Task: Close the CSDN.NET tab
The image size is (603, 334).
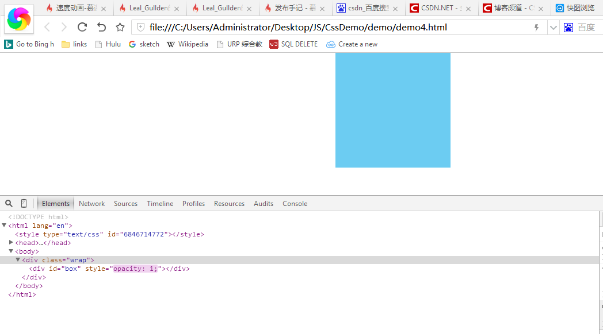Action: pos(468,9)
